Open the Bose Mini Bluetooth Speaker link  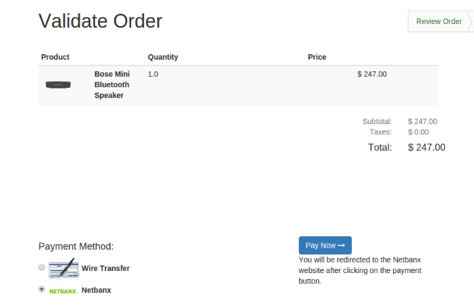pos(112,85)
